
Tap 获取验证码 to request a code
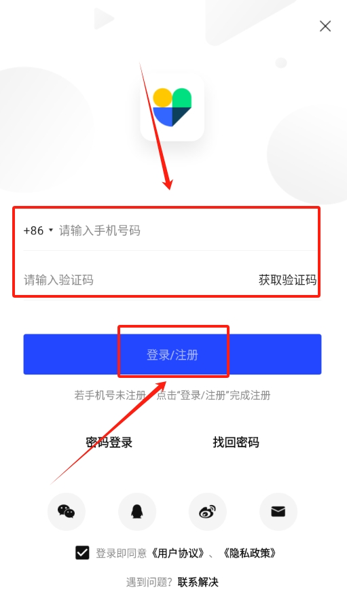(x=288, y=279)
